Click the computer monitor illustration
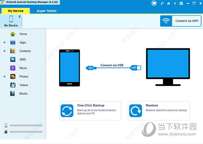Screen dimensions: 203x144 (x=168, y=67)
